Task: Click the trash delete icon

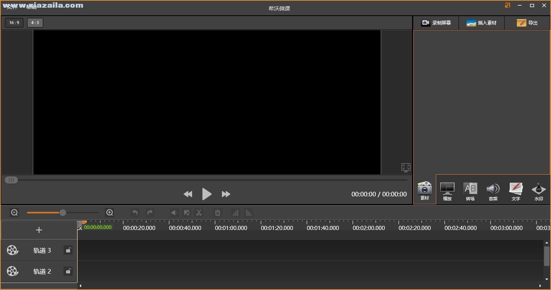Action: click(218, 213)
